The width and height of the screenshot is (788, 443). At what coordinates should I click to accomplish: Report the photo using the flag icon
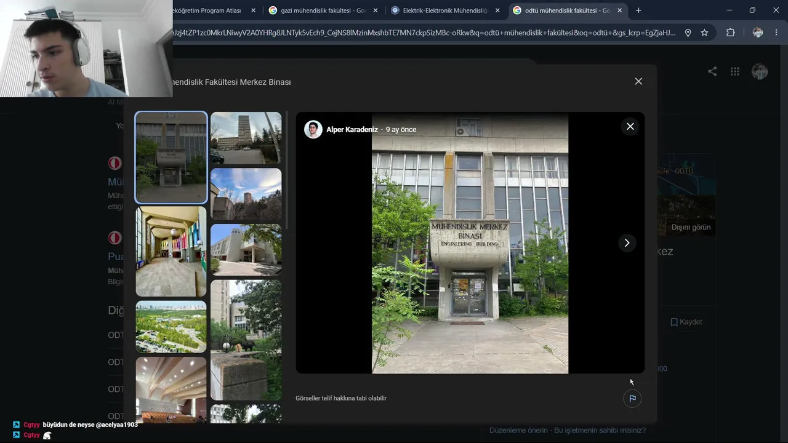[632, 399]
